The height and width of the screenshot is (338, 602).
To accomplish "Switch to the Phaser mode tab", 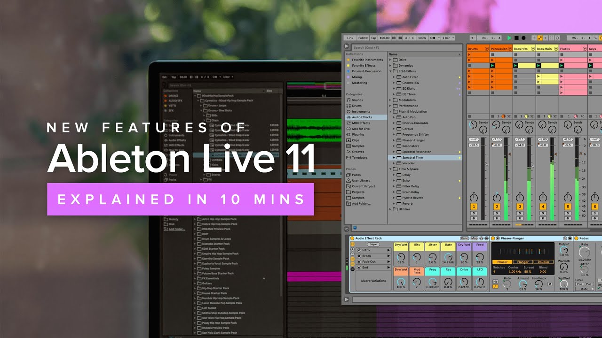I will [x=502, y=262].
